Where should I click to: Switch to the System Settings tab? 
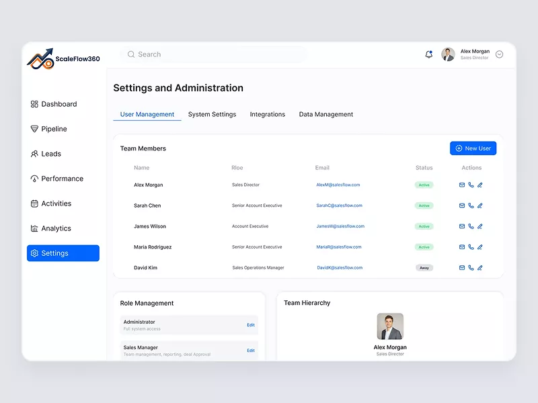coord(212,114)
